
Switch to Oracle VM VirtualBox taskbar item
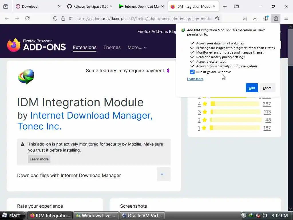click(142, 215)
